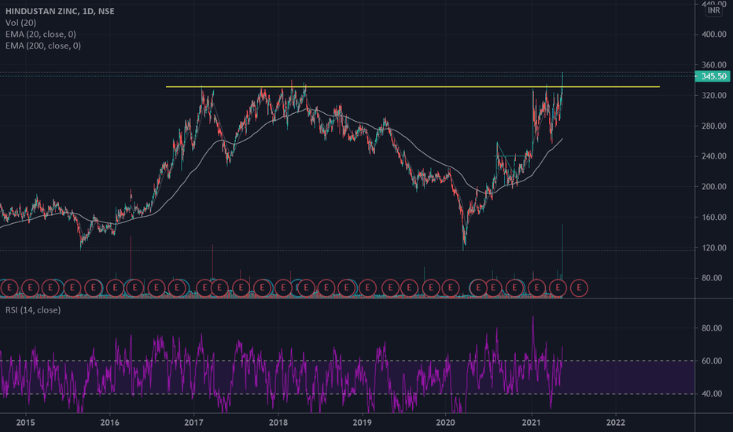
Task: Select the Vol (20) indicator label
Action: pyautogui.click(x=20, y=23)
